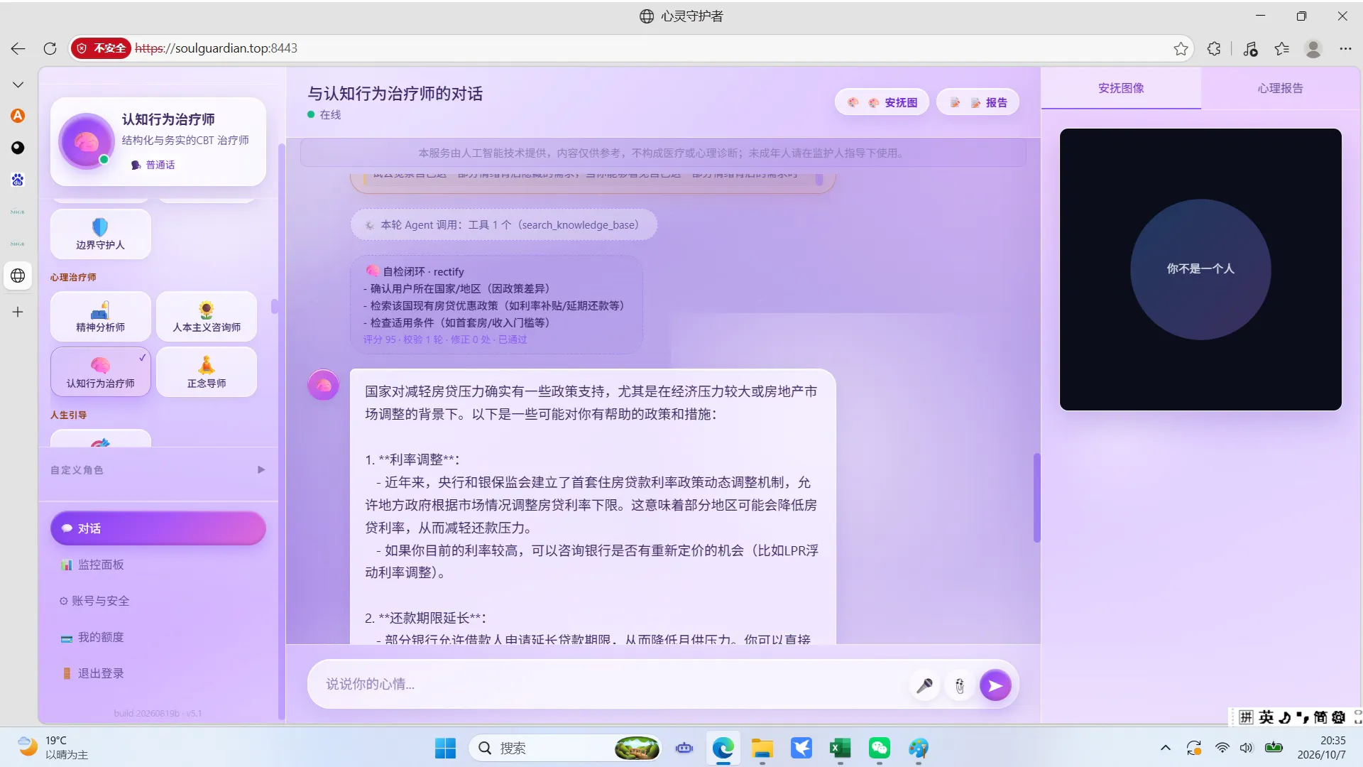Click the 你不是一个人 soothing image
Screen dimensions: 1363x767
click(x=1200, y=269)
